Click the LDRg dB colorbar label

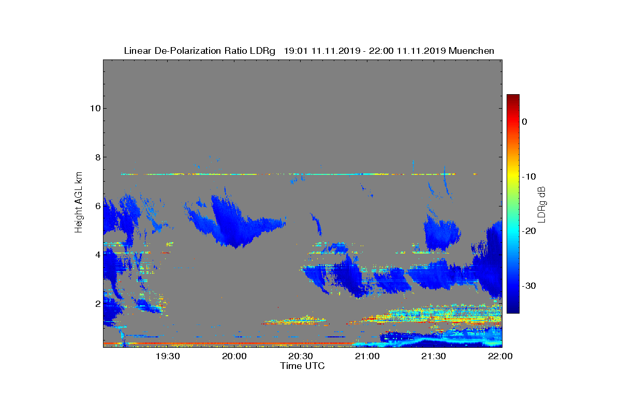click(542, 204)
